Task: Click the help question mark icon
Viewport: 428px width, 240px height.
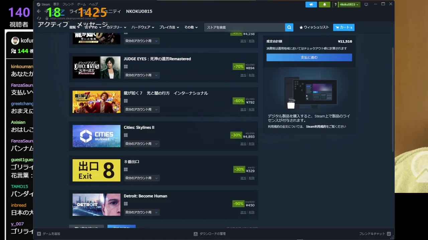Action: click(335, 4)
